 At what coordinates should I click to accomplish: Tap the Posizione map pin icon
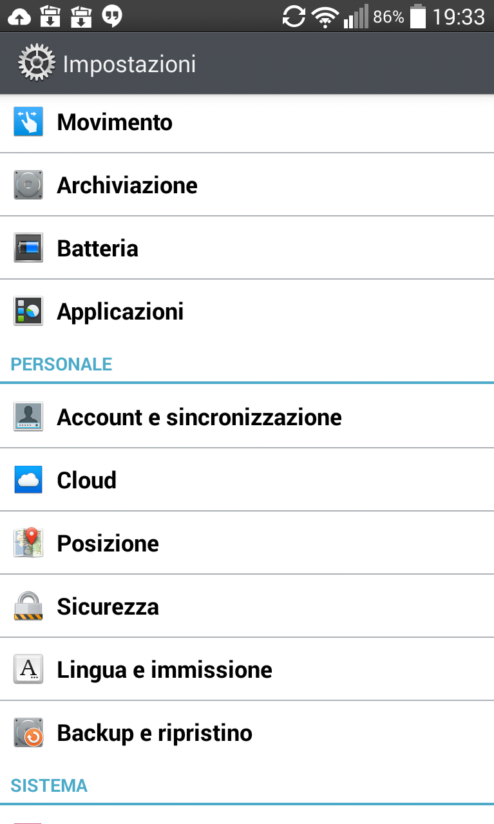[28, 543]
